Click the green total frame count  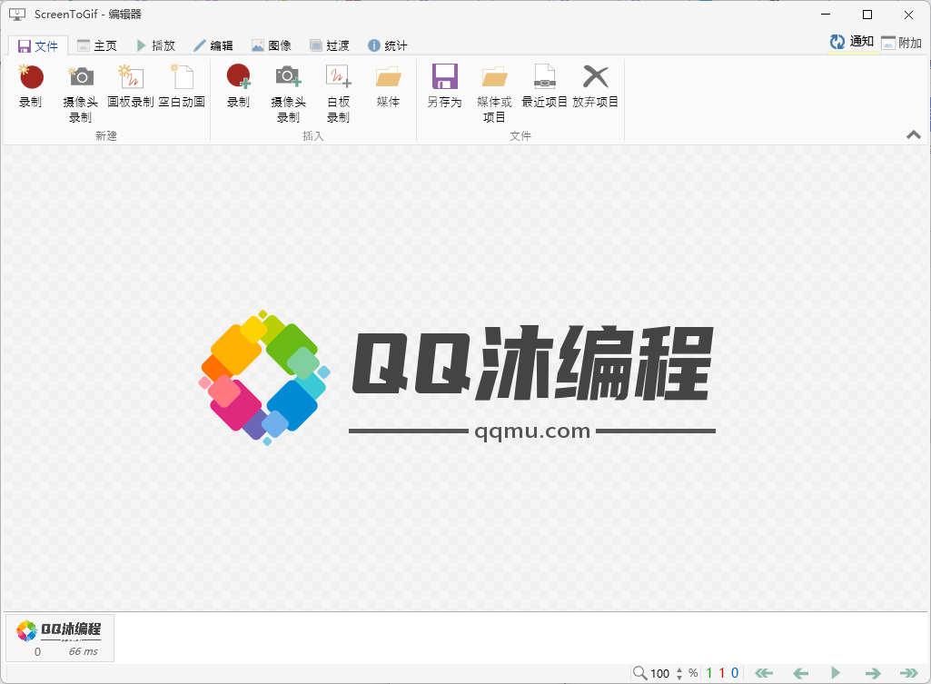click(x=709, y=673)
